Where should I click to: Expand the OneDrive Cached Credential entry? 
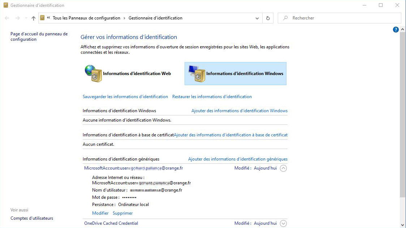pos(283,223)
